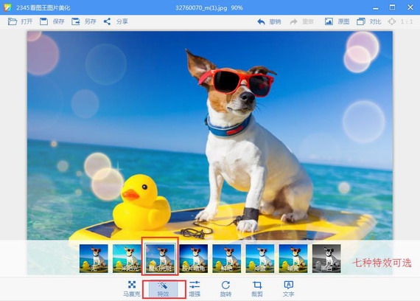Add text with the 文字 tool
This screenshot has height=301, width=420.
[288, 288]
